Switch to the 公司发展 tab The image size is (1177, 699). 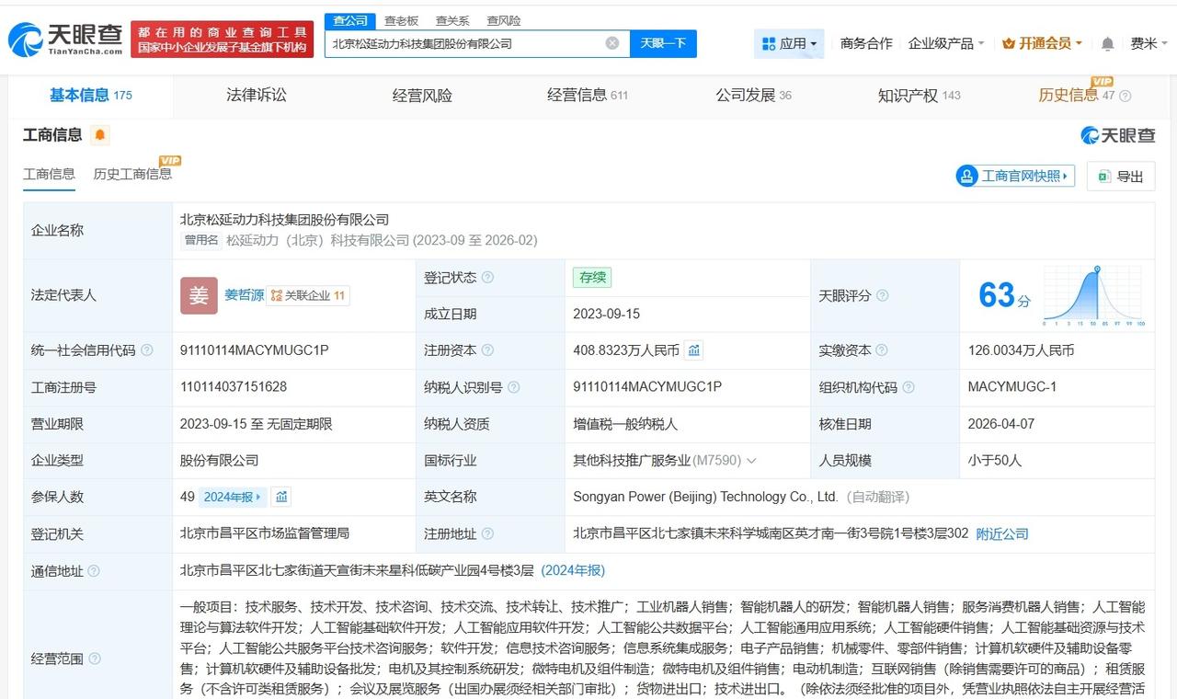point(753,95)
